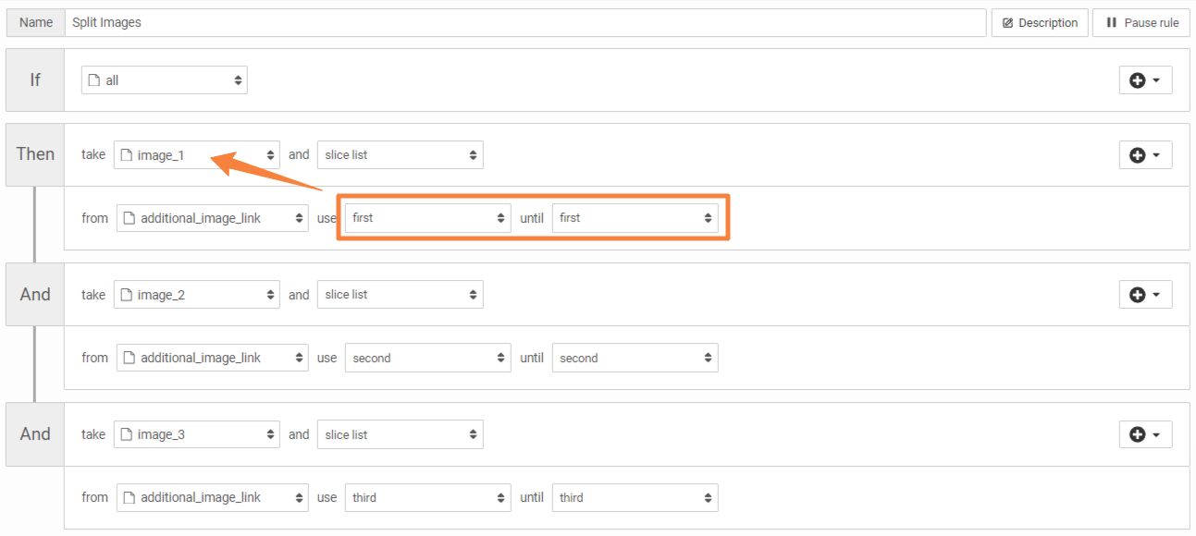Image resolution: width=1196 pixels, height=536 pixels.
Task: Click the plus icon in the image_2 And row
Action: coord(1140,294)
